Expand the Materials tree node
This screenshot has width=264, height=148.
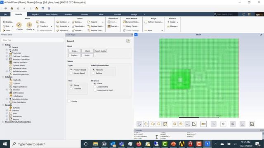[7, 53]
